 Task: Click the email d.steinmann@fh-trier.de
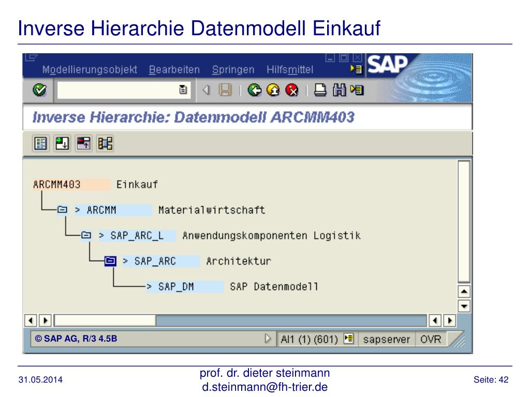click(x=264, y=387)
